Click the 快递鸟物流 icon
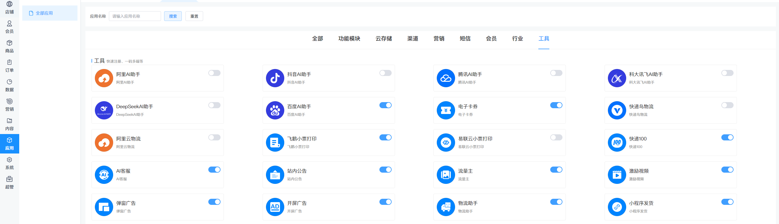Screen dimensions: 779x224 (x=617, y=110)
